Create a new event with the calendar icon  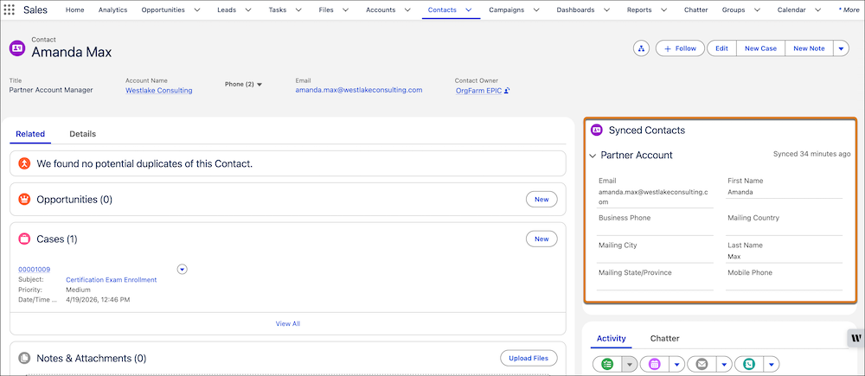654,364
